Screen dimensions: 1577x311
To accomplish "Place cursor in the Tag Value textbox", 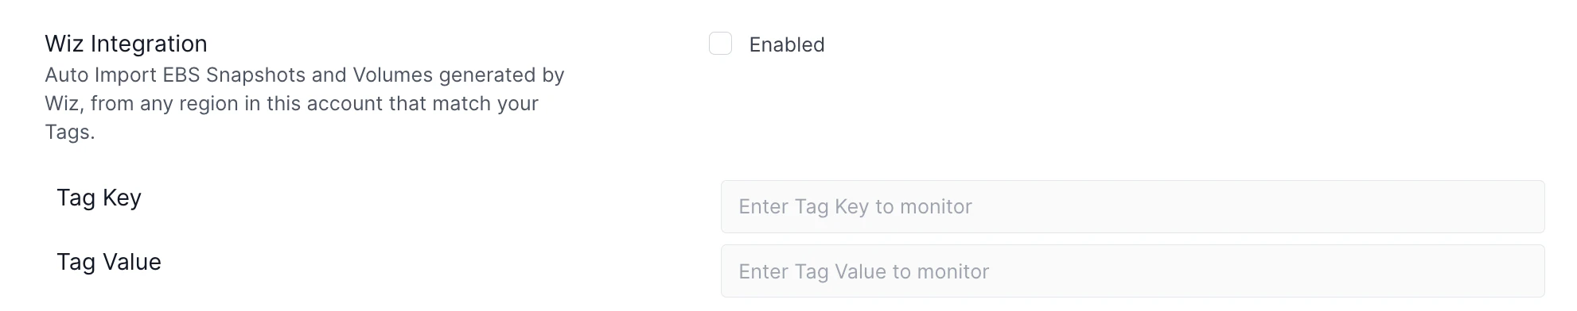I will click(x=1132, y=271).
